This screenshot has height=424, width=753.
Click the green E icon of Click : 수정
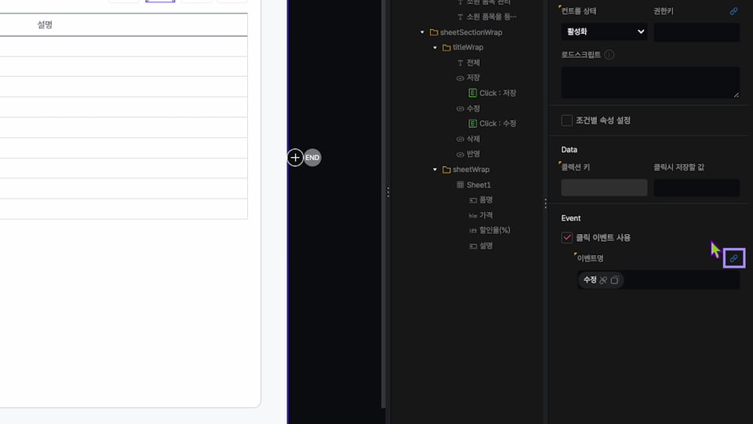472,123
